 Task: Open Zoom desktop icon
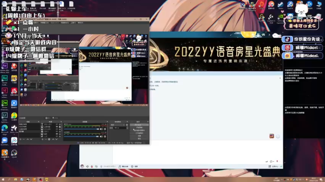pyautogui.click(x=4, y=140)
